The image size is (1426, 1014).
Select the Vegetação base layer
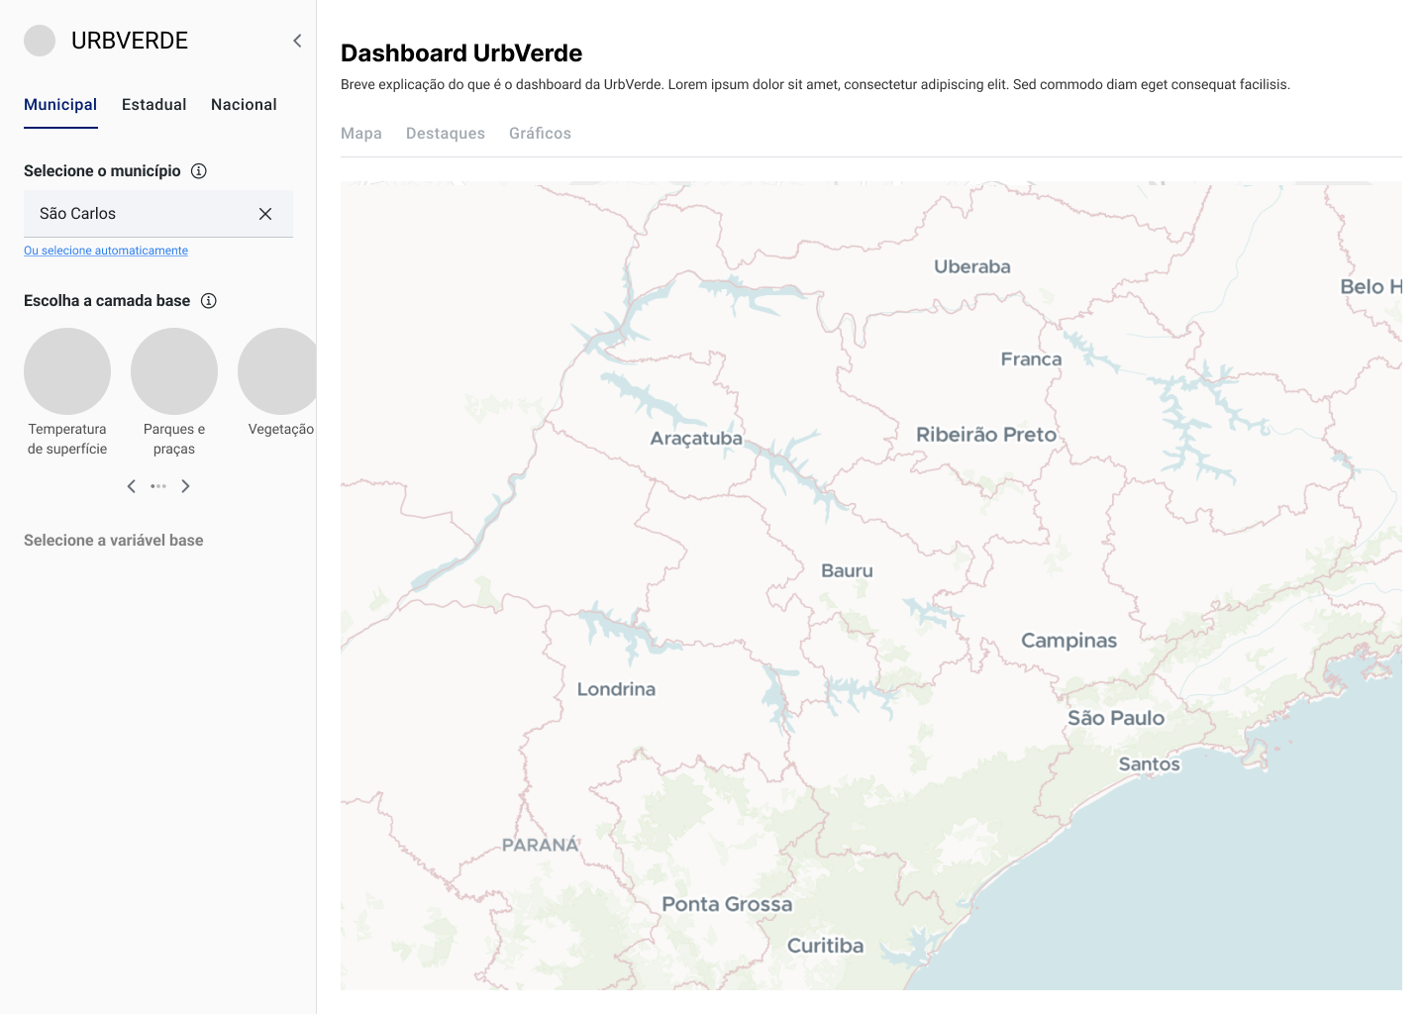(x=279, y=371)
